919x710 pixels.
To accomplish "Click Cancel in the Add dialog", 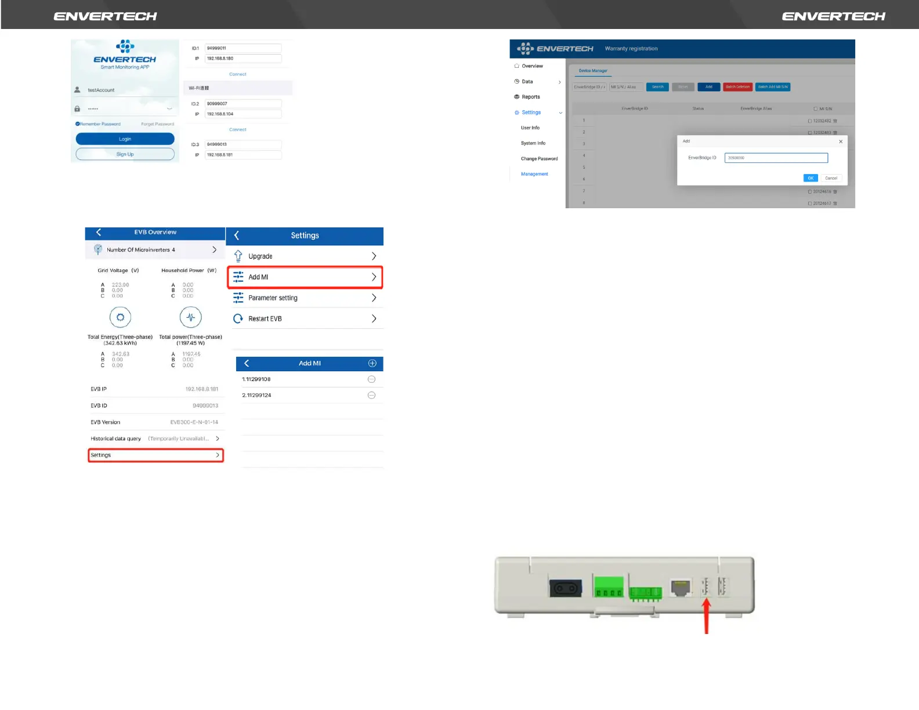I will [831, 178].
